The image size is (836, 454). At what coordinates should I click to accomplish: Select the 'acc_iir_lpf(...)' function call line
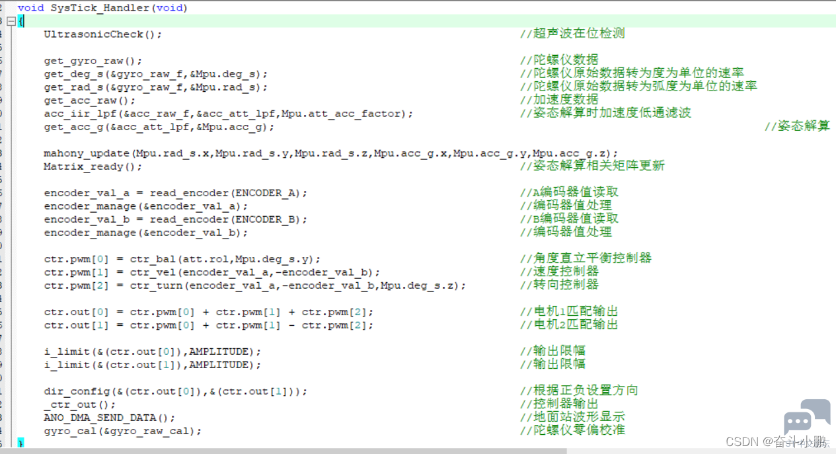(228, 113)
